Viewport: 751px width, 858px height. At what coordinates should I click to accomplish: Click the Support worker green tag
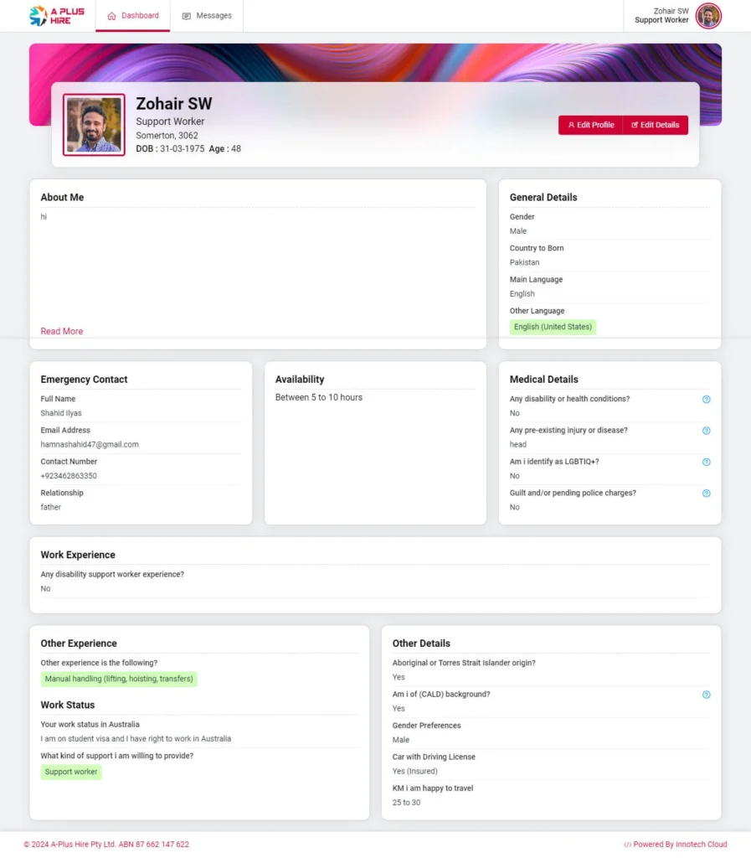coord(71,772)
